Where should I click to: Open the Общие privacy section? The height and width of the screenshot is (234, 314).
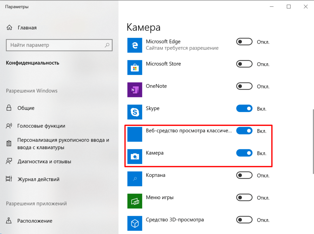click(26, 108)
